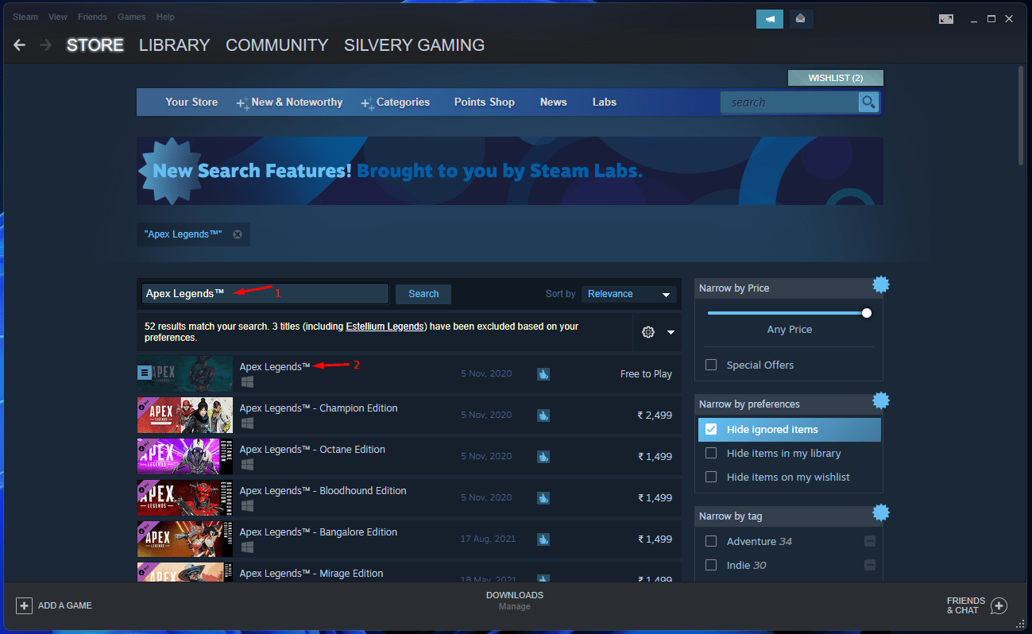
Task: Open the inbox envelope icon
Action: tap(801, 19)
